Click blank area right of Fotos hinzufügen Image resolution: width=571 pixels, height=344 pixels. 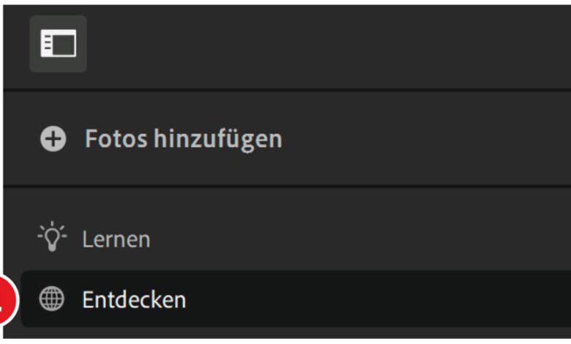click(425, 139)
